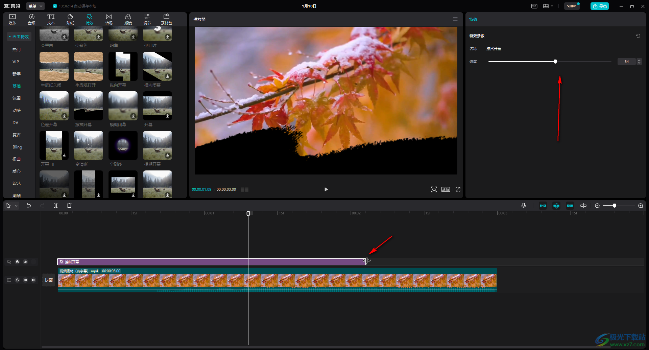Select the 热门 effects category

click(x=17, y=49)
